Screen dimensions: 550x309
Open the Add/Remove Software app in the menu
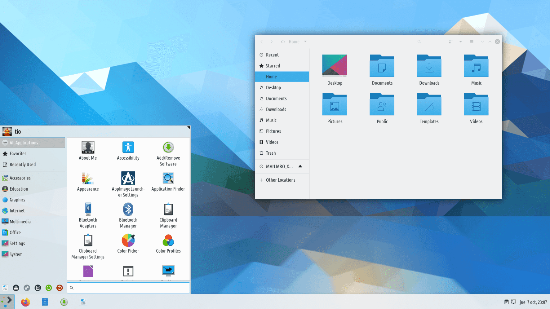[x=168, y=154]
